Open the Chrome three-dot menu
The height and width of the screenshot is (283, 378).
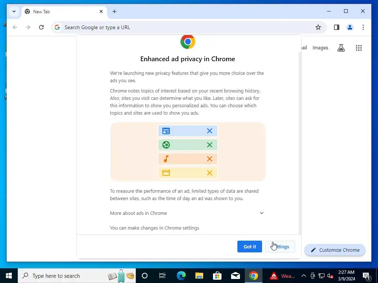(363, 27)
